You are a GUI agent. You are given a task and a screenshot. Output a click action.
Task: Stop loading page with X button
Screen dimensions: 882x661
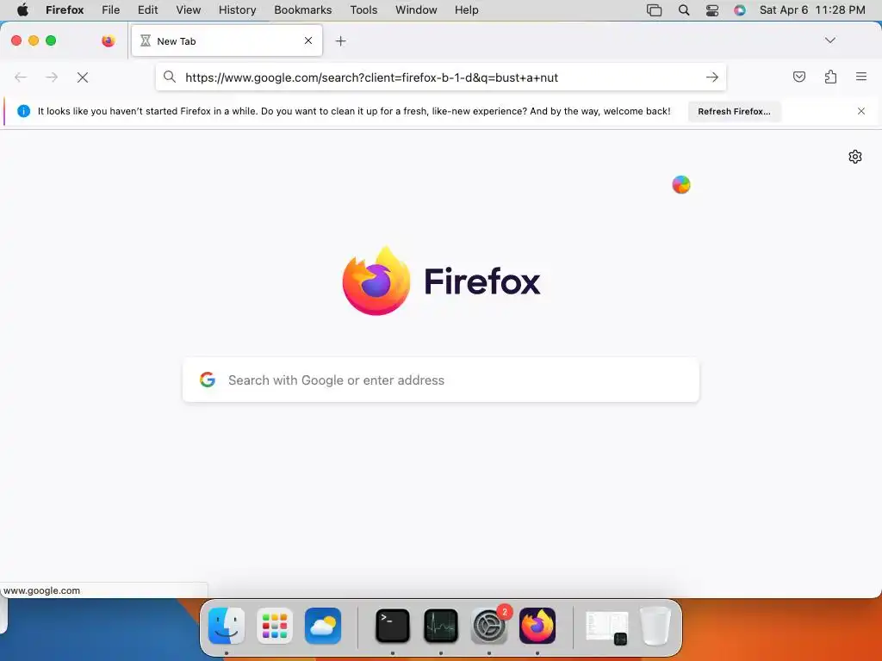tap(83, 77)
